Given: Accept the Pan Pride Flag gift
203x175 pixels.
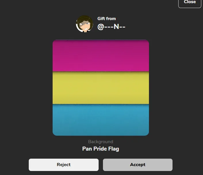Looking at the screenshot, I should click(137, 165).
